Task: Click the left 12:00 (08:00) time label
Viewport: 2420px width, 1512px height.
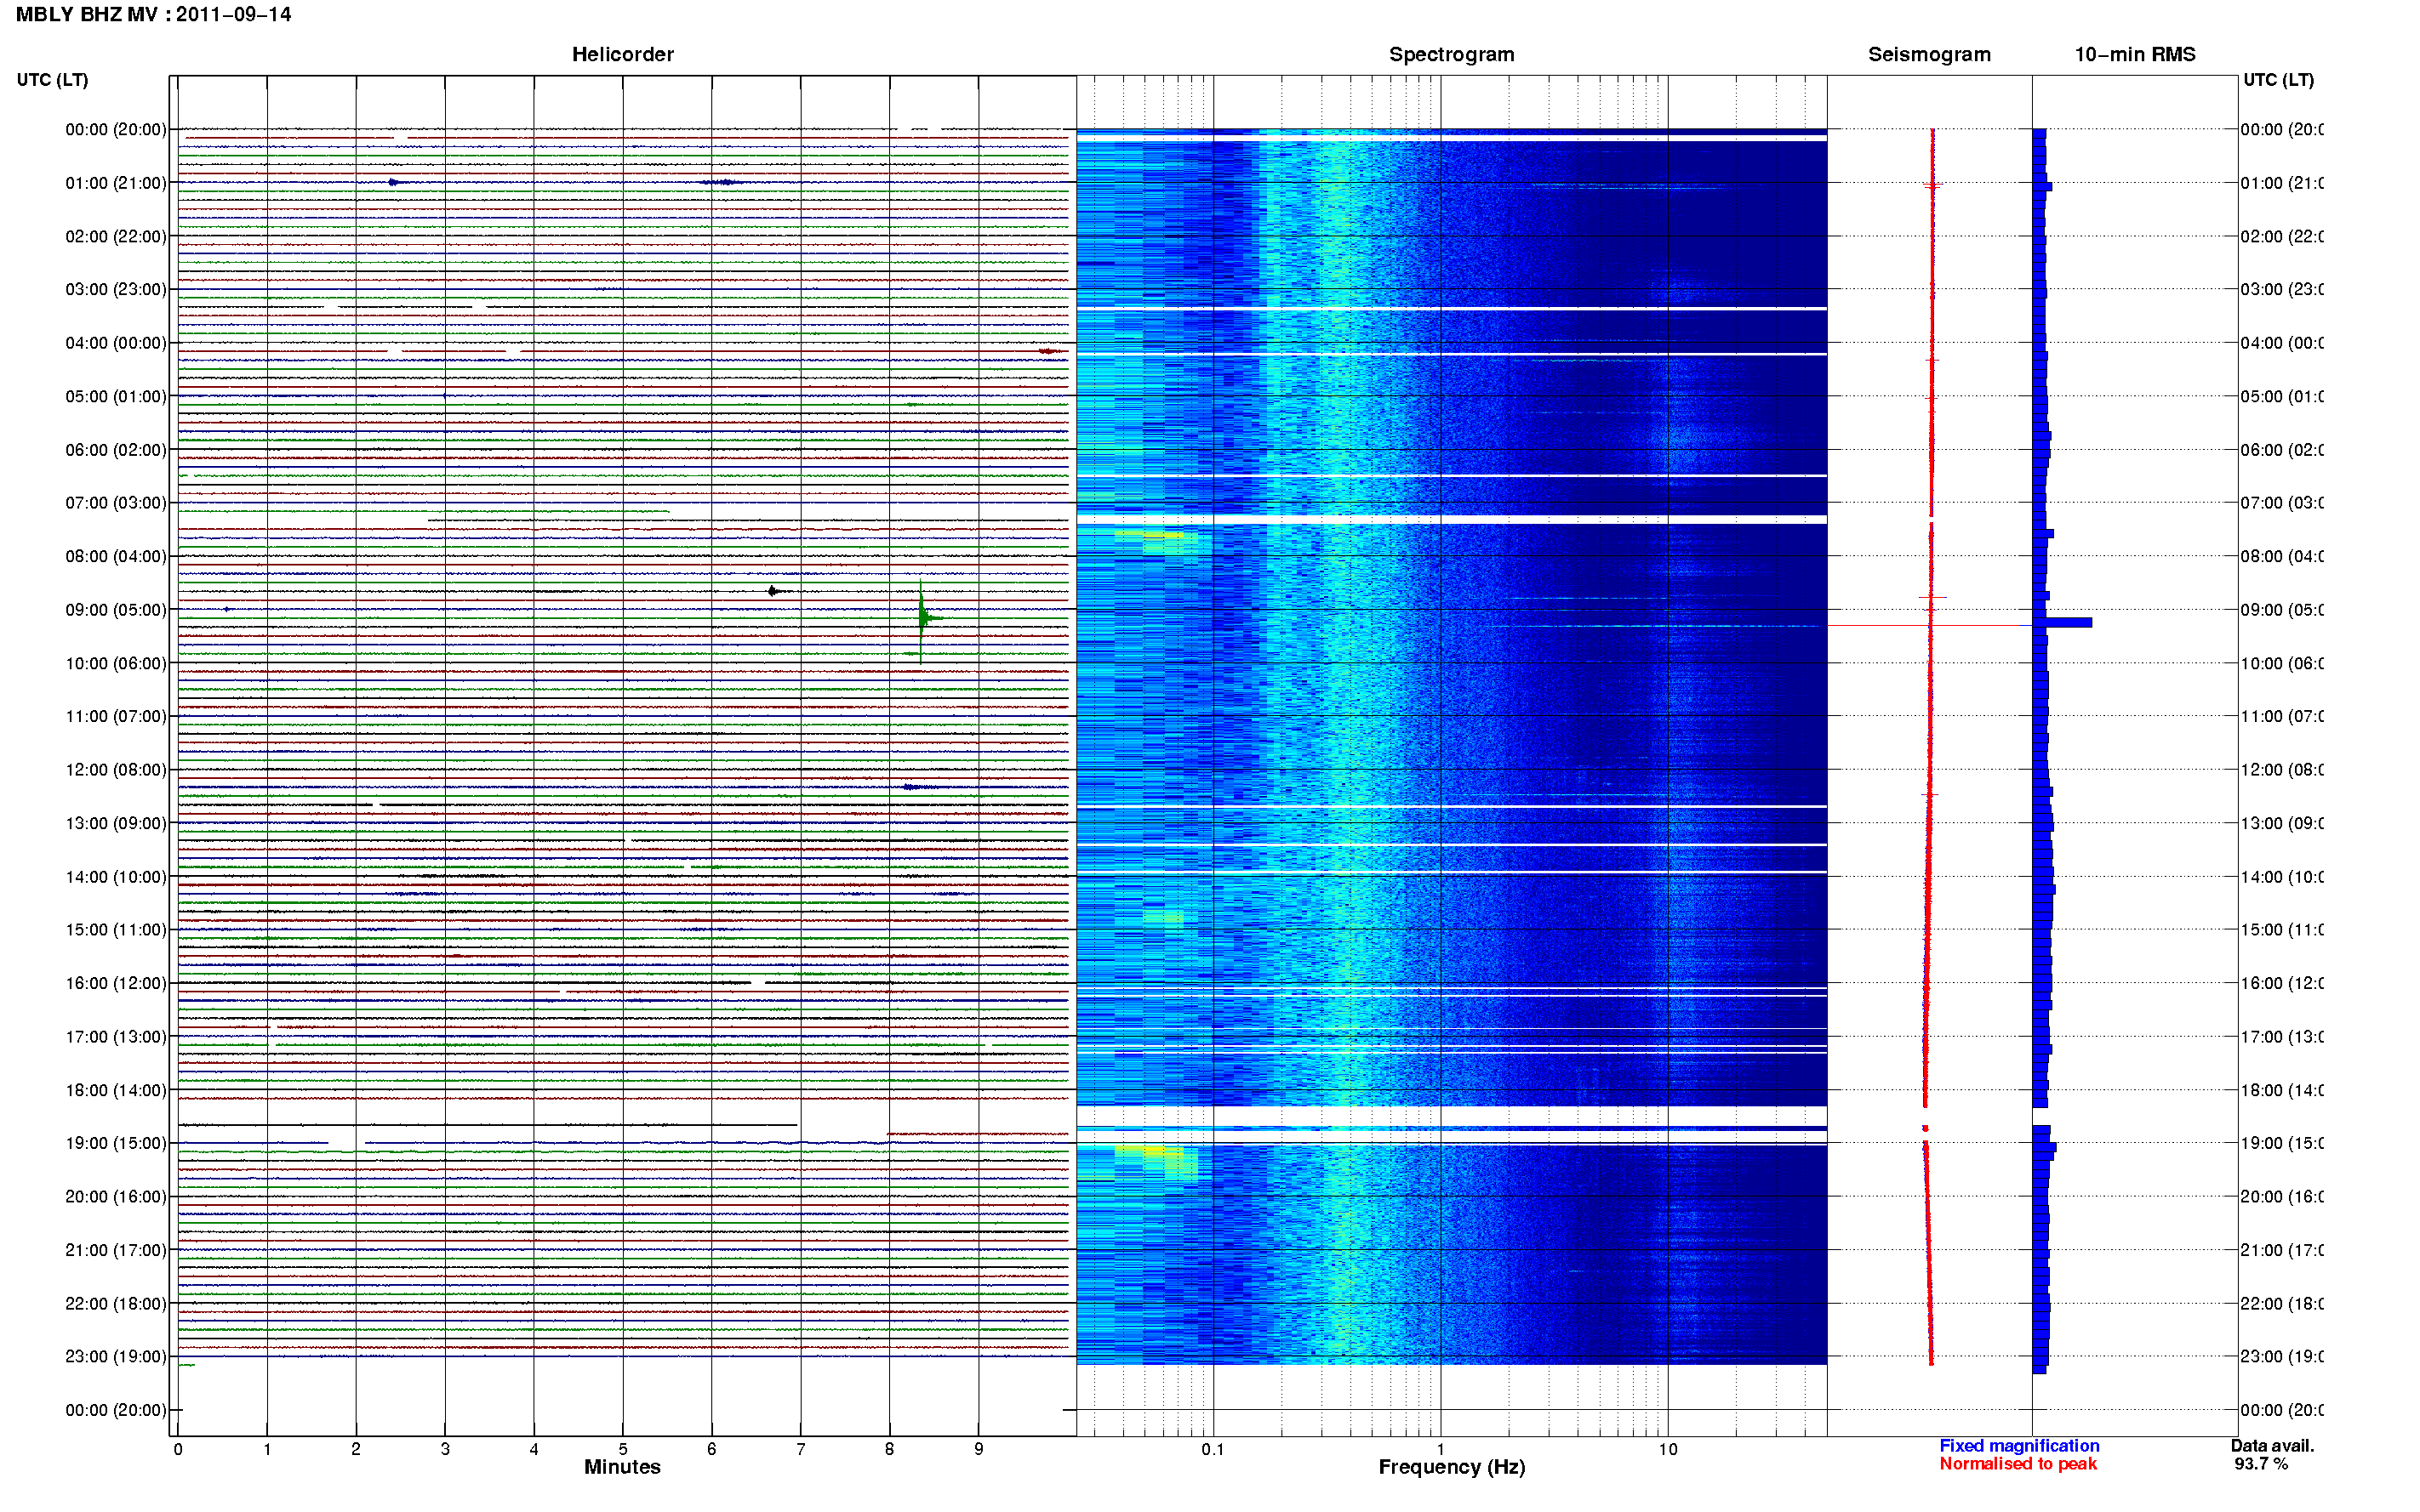Action: pyautogui.click(x=116, y=770)
